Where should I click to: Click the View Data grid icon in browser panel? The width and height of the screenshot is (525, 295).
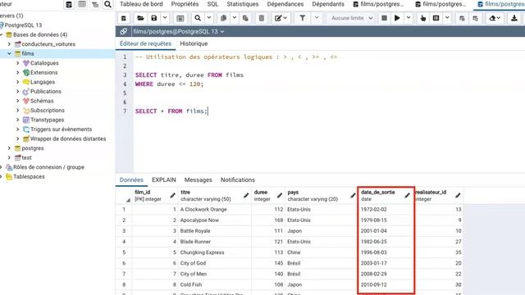tap(82, 4)
